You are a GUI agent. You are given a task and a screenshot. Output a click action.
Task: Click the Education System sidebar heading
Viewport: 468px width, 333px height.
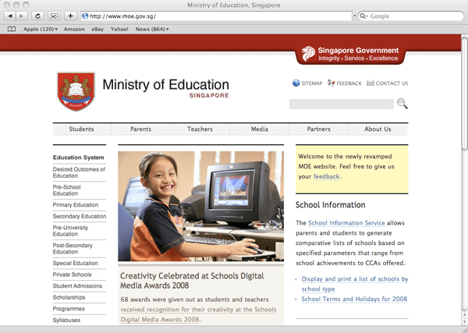[79, 158]
